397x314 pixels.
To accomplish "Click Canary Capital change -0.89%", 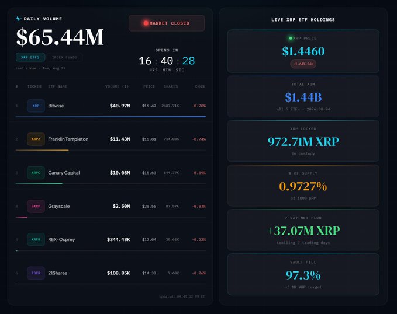I will pos(199,173).
